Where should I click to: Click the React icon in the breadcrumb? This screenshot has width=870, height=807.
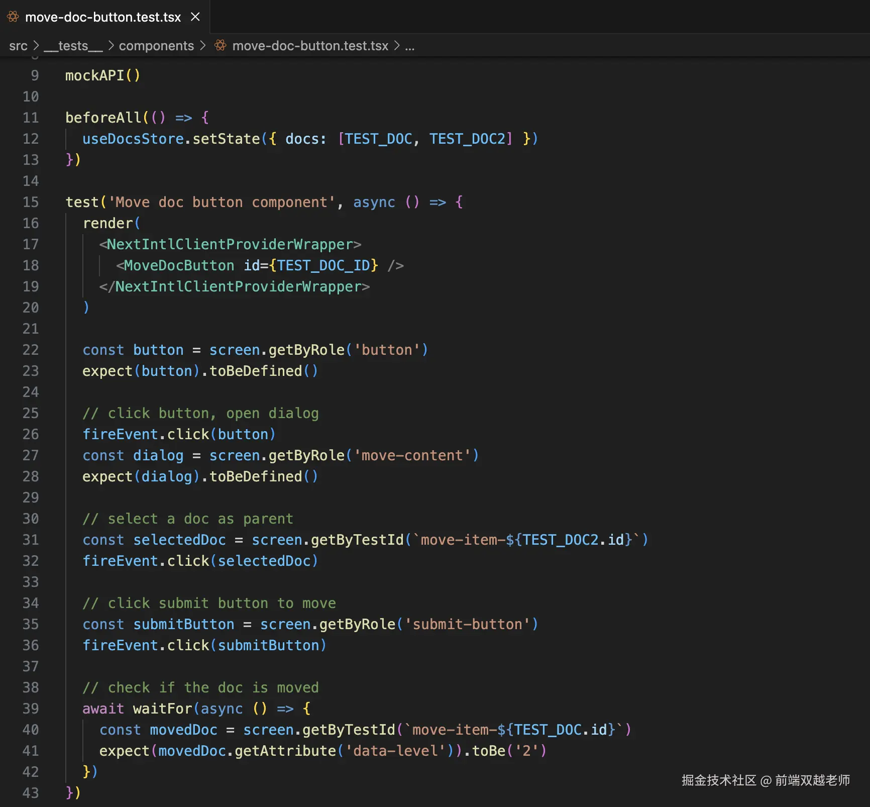(x=220, y=46)
